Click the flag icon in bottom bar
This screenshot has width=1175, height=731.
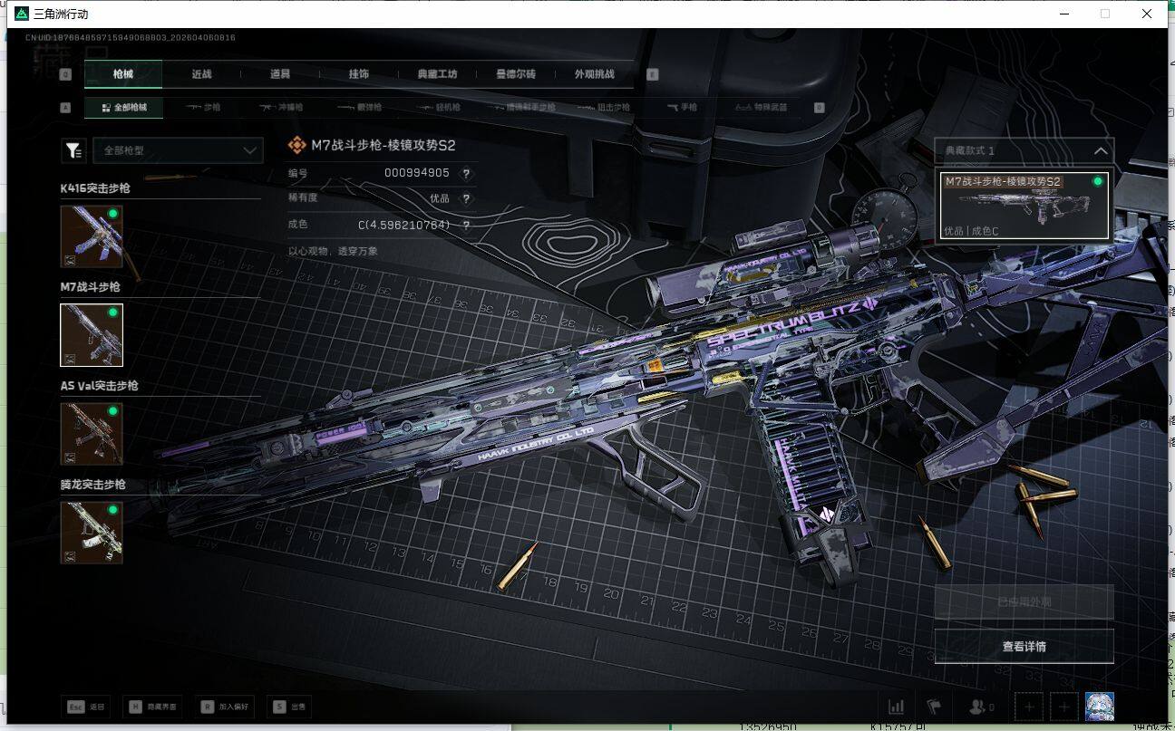(933, 707)
